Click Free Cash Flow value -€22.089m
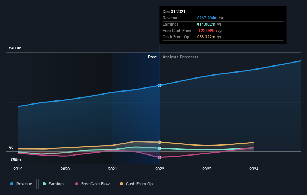 pyautogui.click(x=207, y=31)
